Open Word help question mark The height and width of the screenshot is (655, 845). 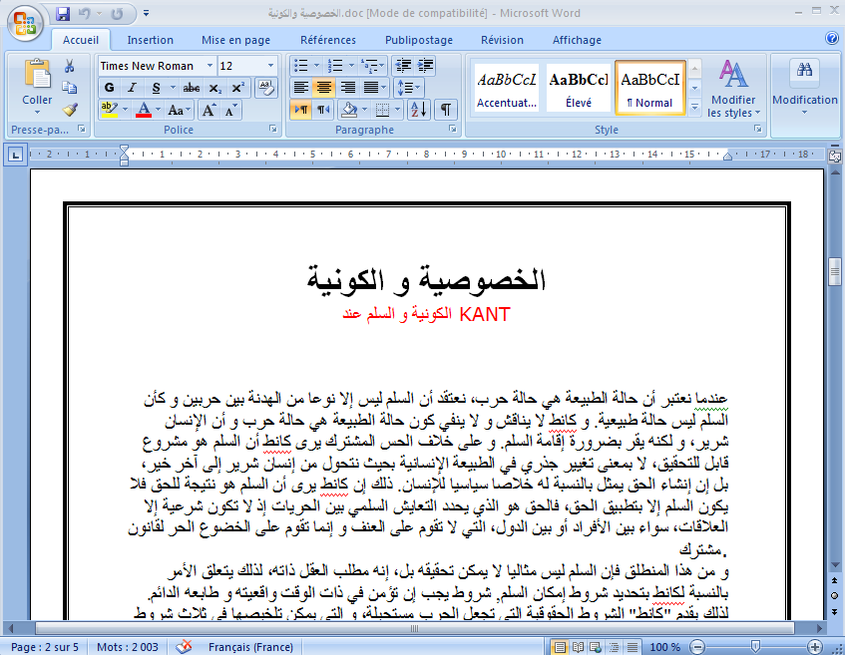tap(831, 38)
